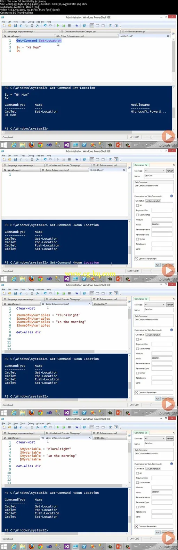Click Redo arrow in second ISE frame toolbar

[51, 159]
